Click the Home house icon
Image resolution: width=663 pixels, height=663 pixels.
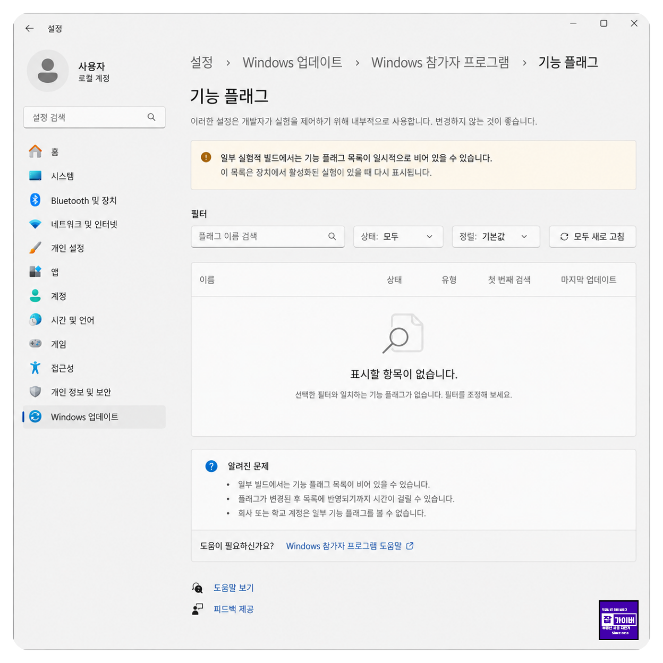[x=36, y=151]
